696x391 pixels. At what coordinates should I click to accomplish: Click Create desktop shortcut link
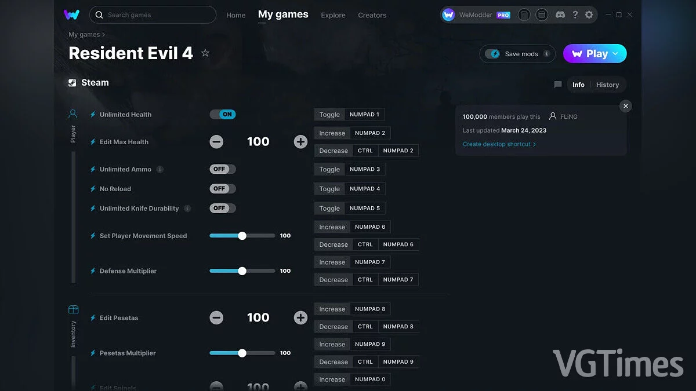pos(499,144)
